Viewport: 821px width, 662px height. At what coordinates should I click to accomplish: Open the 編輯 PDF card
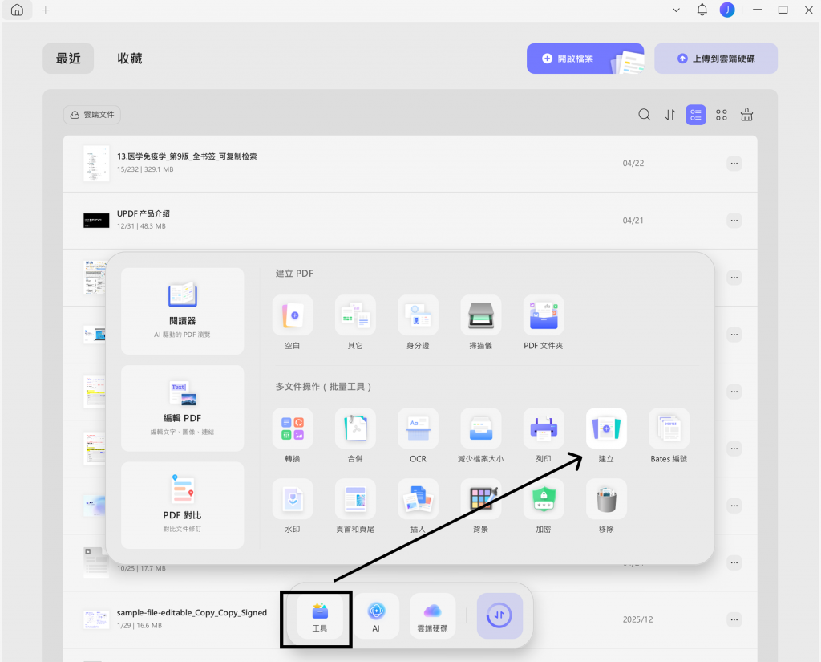182,408
